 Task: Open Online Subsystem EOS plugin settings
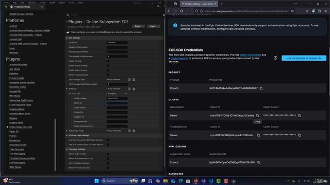21,127
